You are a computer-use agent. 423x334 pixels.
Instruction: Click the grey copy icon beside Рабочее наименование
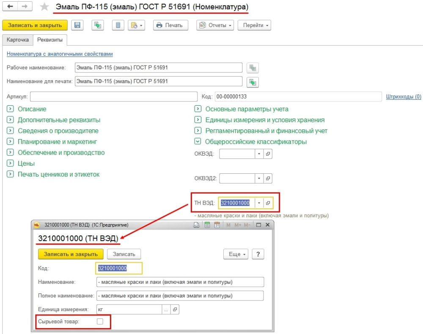[x=253, y=68]
